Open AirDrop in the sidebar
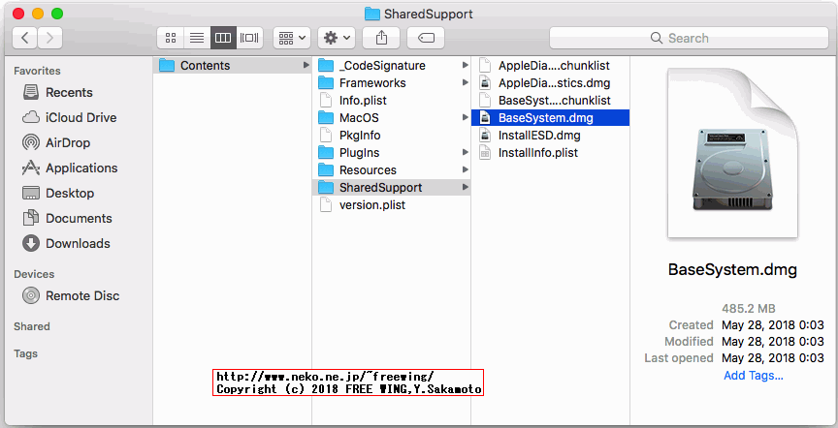Screen dimensions: 838x428 [68, 142]
